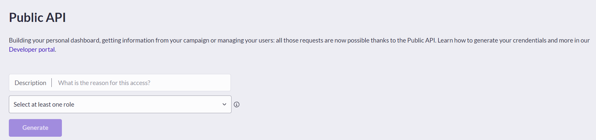Focus the 'What is the reason for this access?' field
Image resolution: width=596 pixels, height=140 pixels.
141,83
